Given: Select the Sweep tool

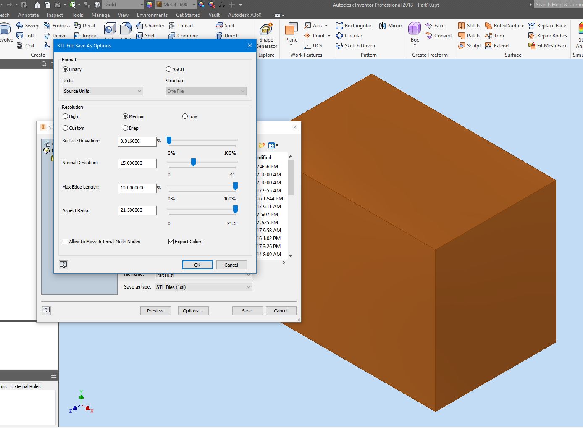Looking at the screenshot, I should click(28, 26).
